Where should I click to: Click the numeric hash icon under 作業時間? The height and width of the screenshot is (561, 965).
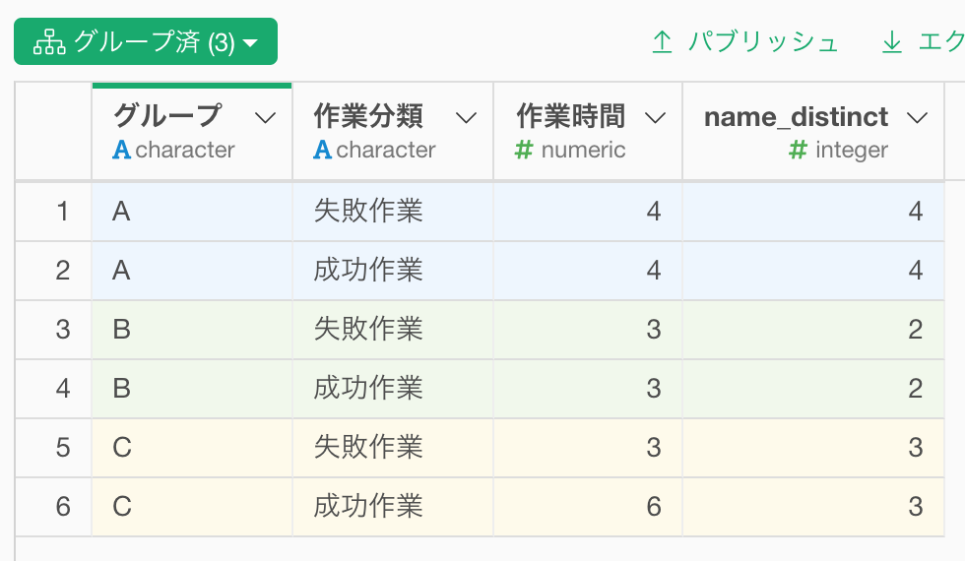(x=524, y=150)
